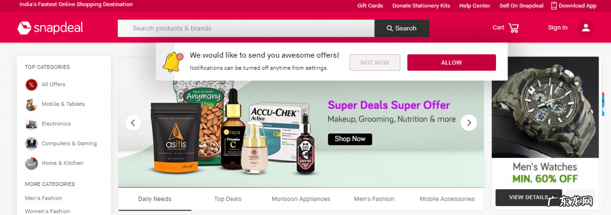Click the Download App phone icon
The width and height of the screenshot is (611, 215).
554,6
